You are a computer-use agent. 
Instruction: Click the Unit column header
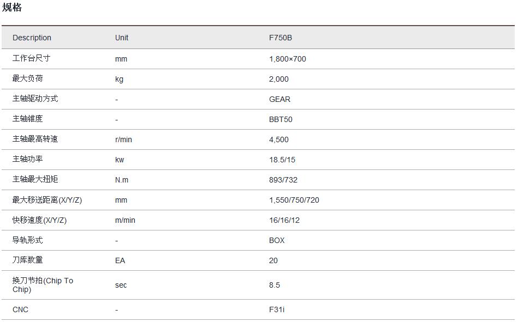tap(122, 38)
